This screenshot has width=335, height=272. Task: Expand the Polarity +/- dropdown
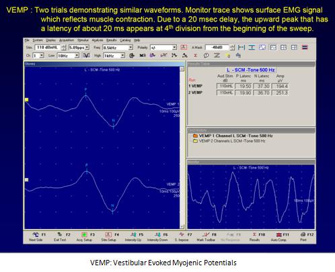(x=174, y=48)
